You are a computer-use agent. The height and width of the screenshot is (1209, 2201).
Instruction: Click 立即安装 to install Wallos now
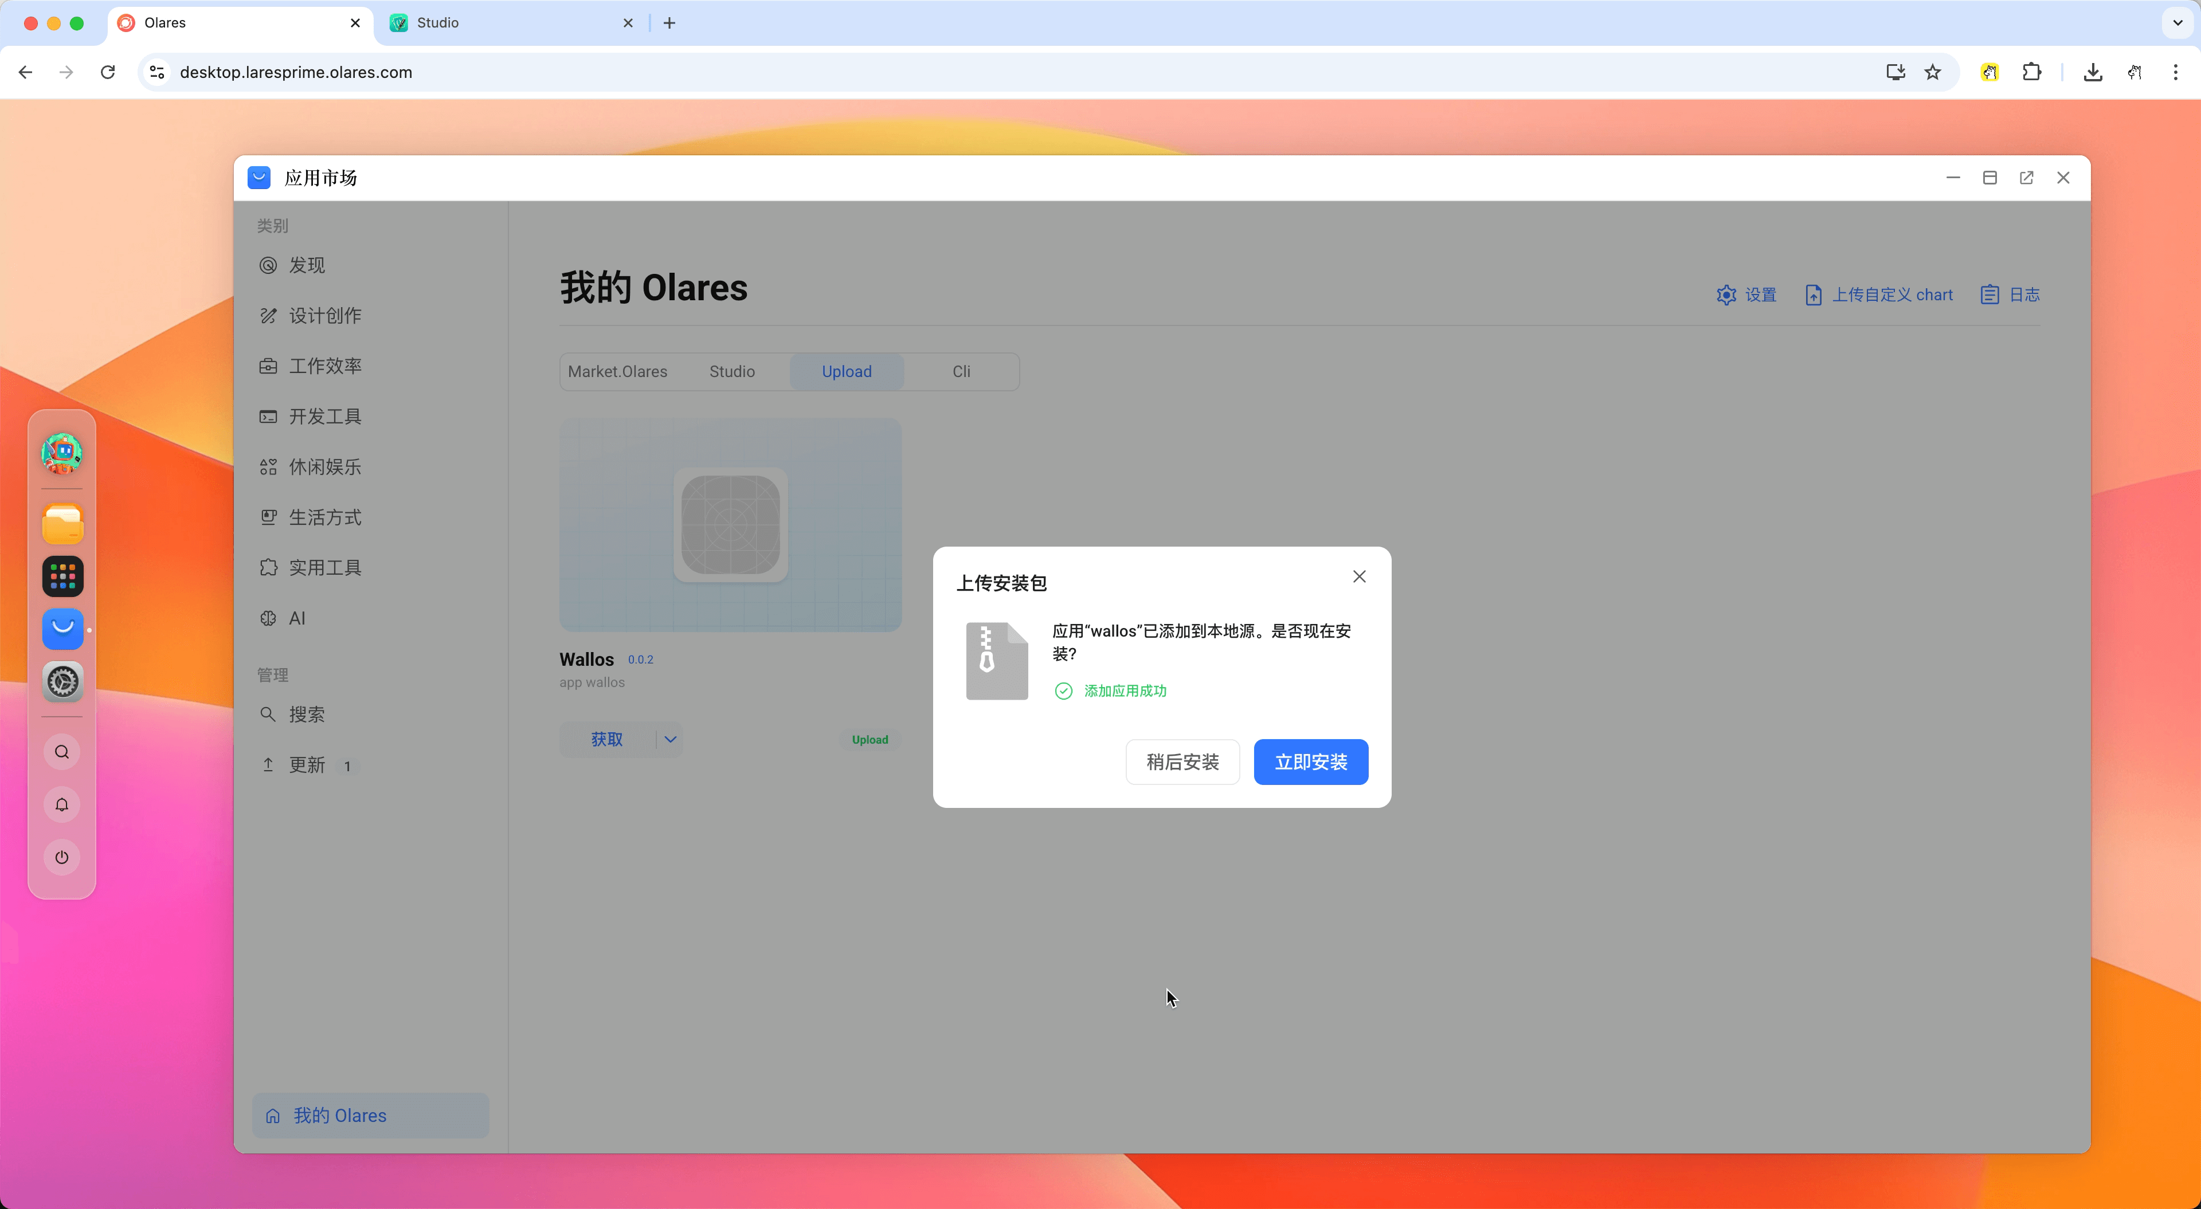1311,761
